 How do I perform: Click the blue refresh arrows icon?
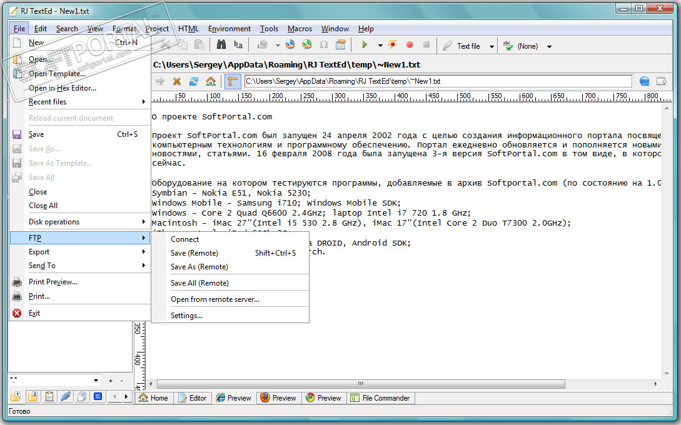pyautogui.click(x=194, y=81)
